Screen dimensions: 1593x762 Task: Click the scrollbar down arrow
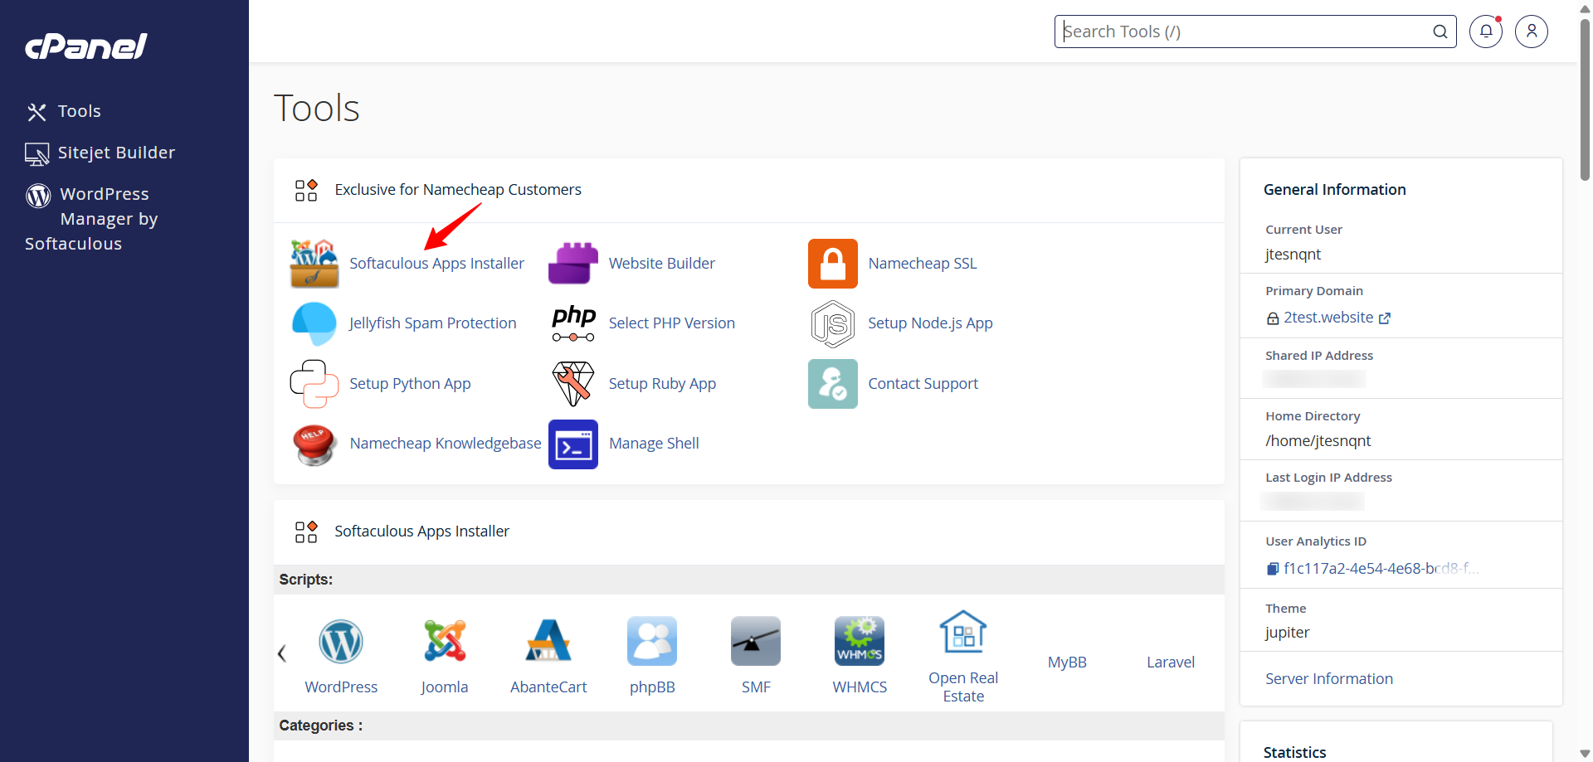(1585, 754)
